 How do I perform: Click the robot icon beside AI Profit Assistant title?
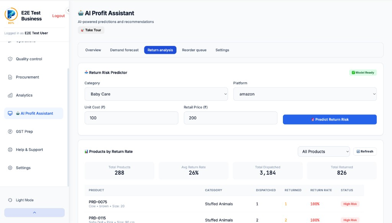[x=80, y=13]
